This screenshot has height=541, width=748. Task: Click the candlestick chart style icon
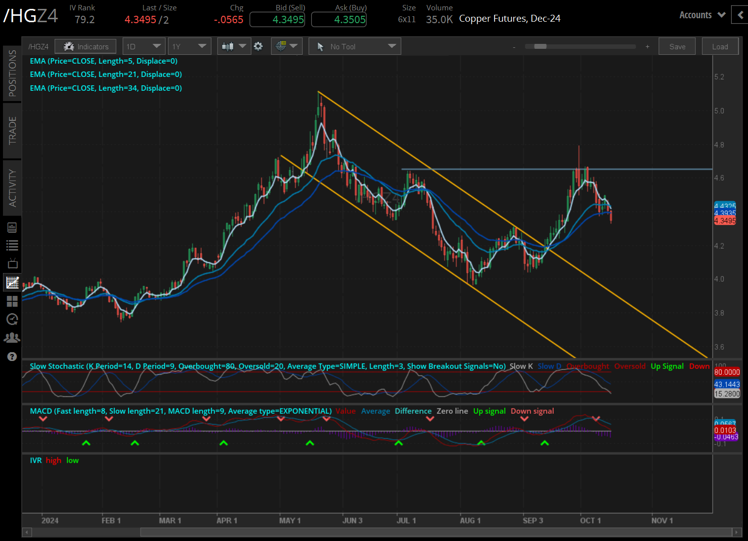pos(229,46)
